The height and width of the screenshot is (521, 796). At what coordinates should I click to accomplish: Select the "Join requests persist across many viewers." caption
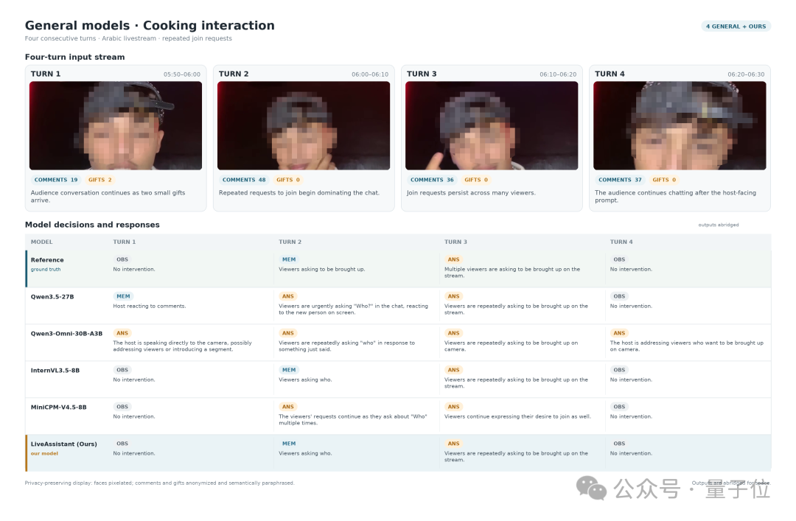[x=471, y=193]
